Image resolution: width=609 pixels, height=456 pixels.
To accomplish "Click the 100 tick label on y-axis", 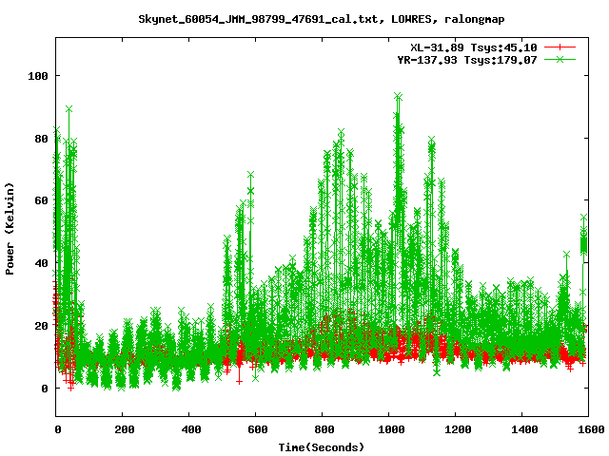I will click(x=40, y=75).
